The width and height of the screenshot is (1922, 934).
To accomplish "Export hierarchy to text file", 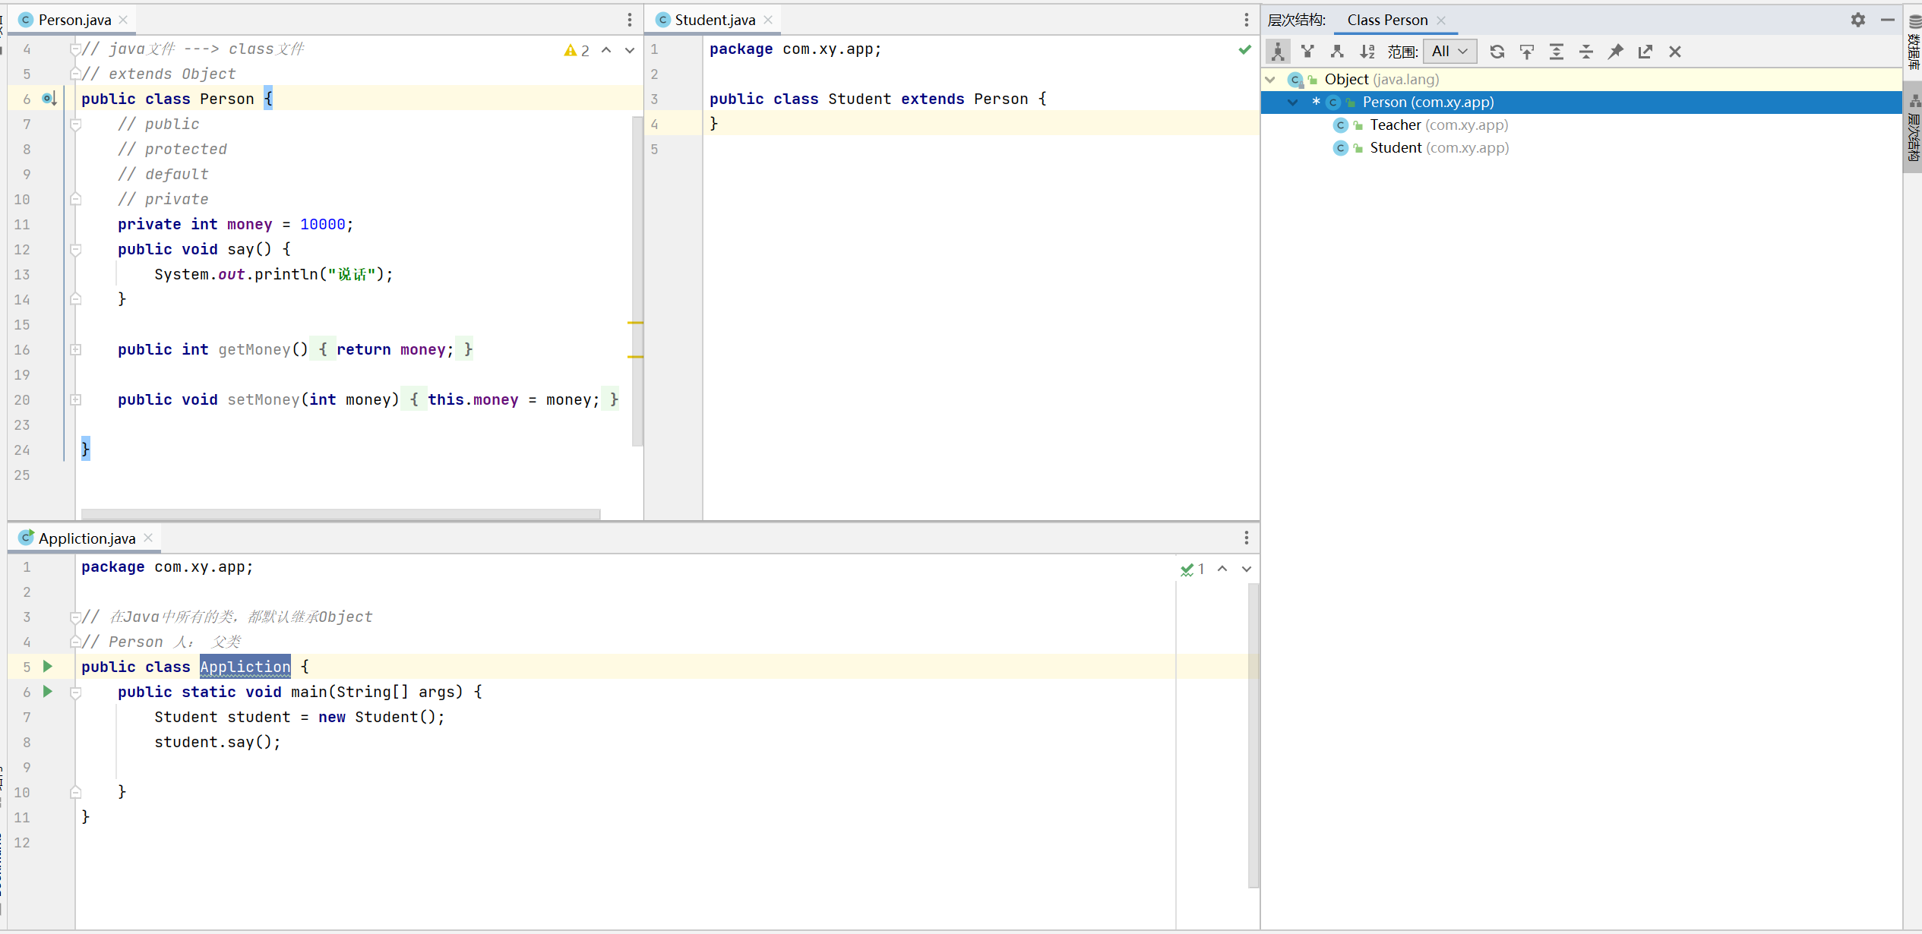I will click(x=1645, y=52).
